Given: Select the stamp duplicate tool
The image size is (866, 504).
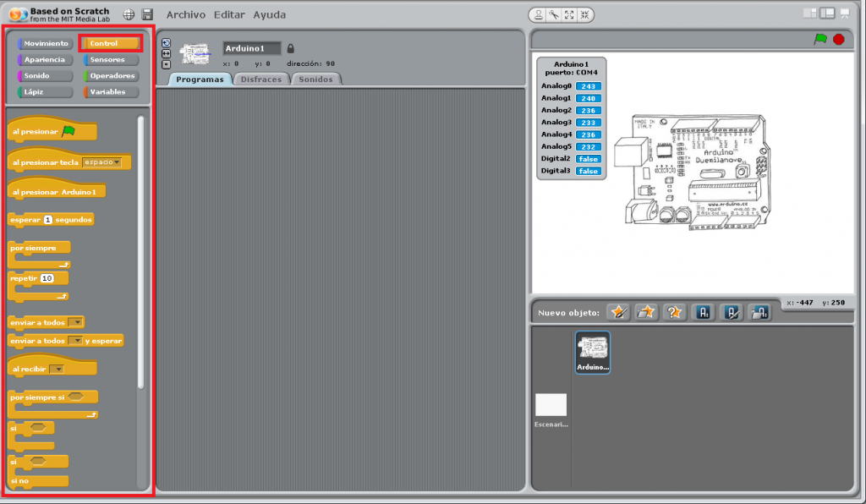Looking at the screenshot, I should tap(539, 14).
